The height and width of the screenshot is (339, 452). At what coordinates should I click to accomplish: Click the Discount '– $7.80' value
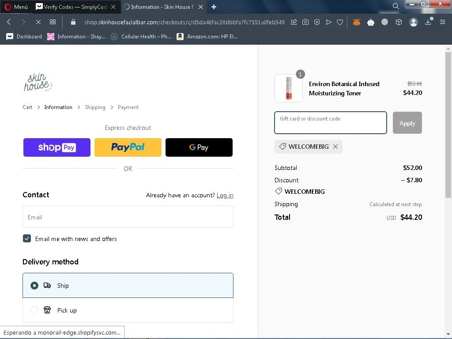[411, 180]
